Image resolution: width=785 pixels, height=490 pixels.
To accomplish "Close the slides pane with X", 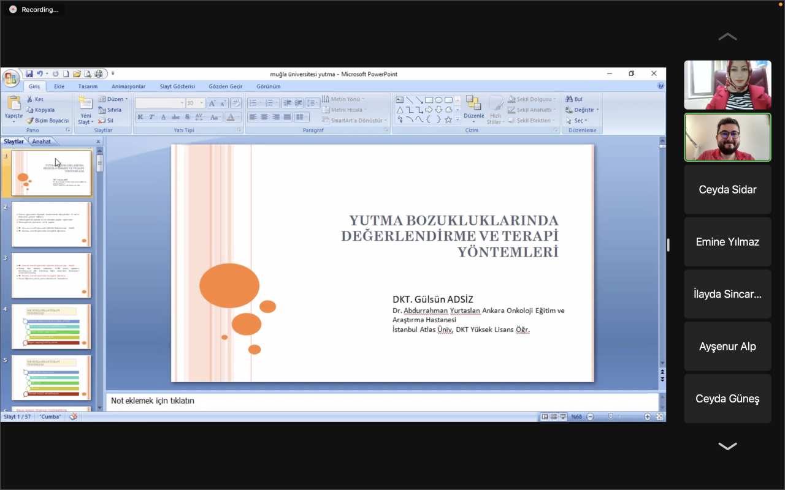I will click(x=98, y=141).
